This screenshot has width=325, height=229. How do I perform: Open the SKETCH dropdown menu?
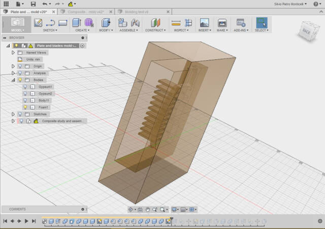[x=50, y=30]
